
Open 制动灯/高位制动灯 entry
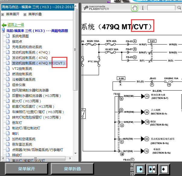(x=26, y=128)
